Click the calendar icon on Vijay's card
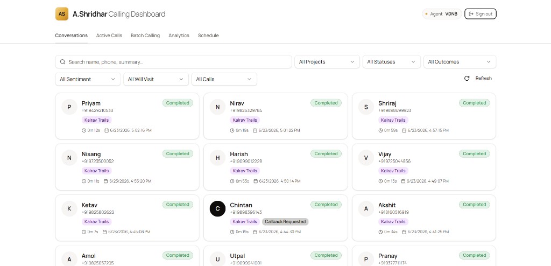551x266 pixels. pyautogui.click(x=404, y=181)
